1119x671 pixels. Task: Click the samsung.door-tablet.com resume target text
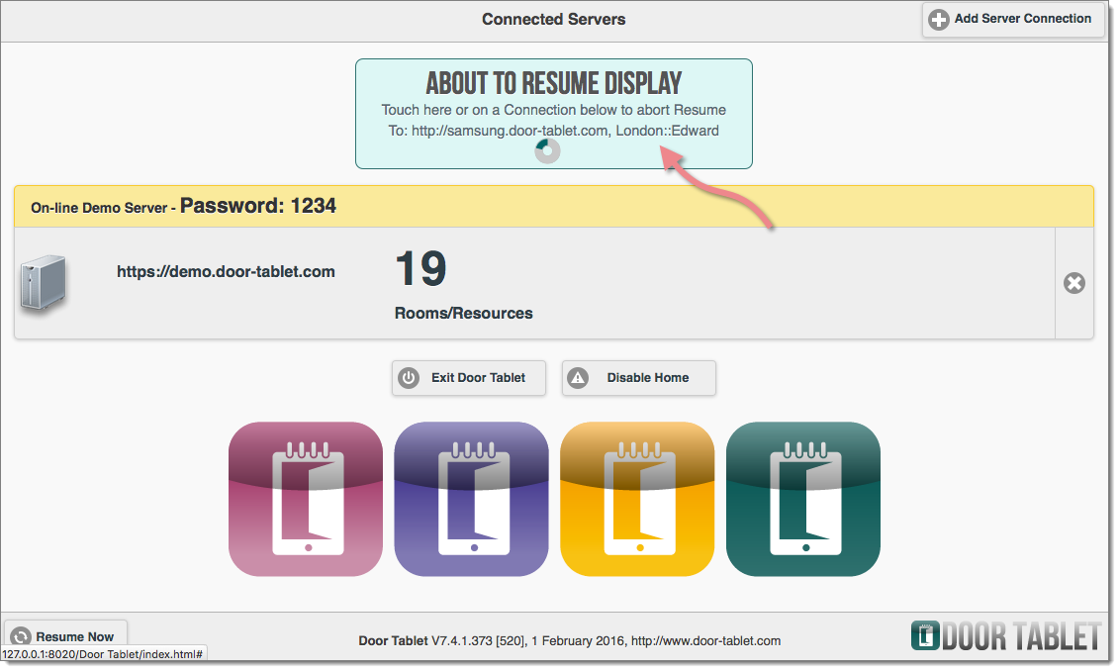pyautogui.click(x=554, y=131)
